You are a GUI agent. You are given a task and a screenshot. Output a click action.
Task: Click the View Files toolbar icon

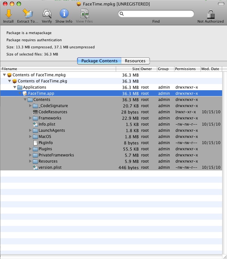point(84,14)
